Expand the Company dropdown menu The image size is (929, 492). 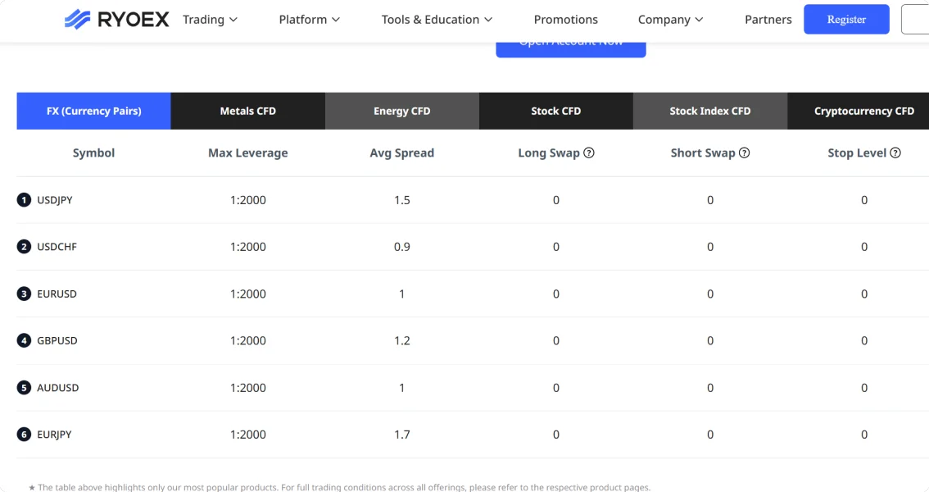pos(670,20)
